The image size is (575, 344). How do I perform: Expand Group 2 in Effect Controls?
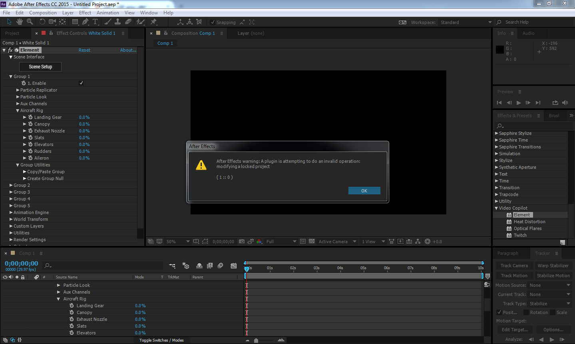tap(11, 185)
